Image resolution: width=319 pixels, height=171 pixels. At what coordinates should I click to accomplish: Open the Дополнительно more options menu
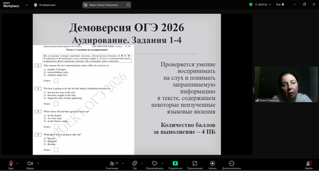click(x=231, y=164)
